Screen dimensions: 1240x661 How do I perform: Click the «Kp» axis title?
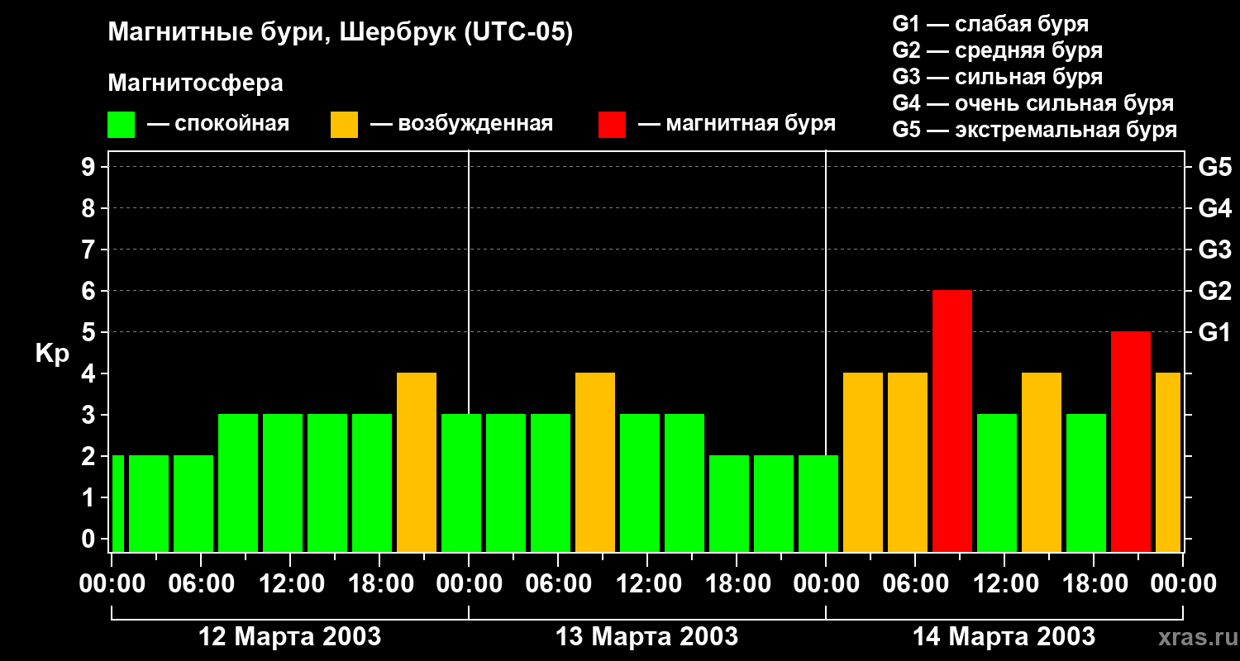tap(52, 353)
